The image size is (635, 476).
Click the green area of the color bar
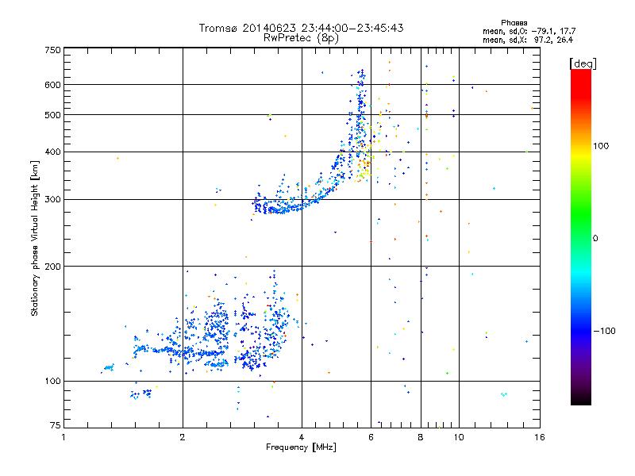[x=581, y=214]
